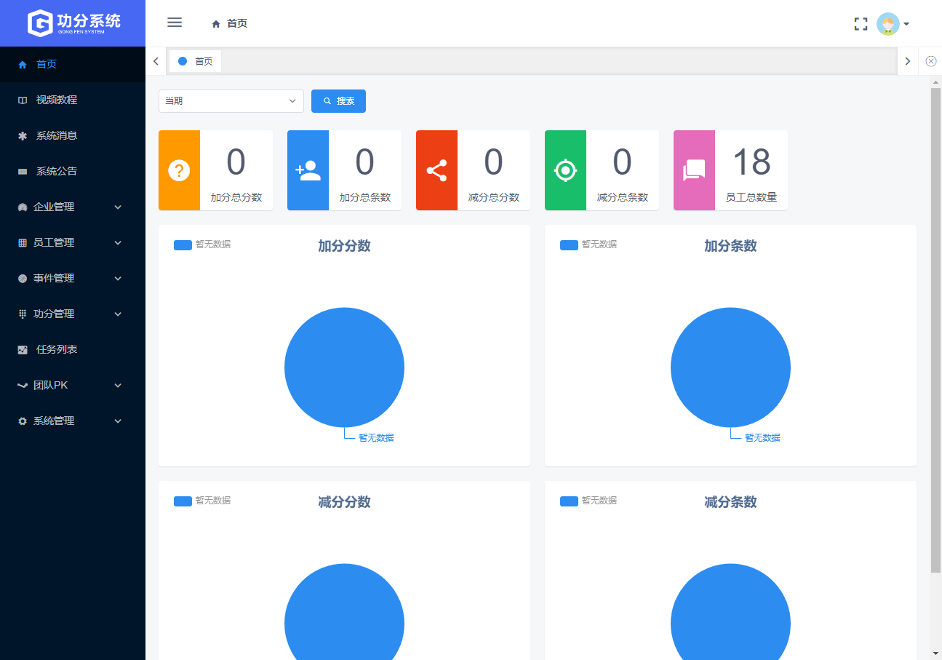Viewport: 942px width, 660px height.
Task: Open the user account dropdown arrow
Action: [x=906, y=25]
